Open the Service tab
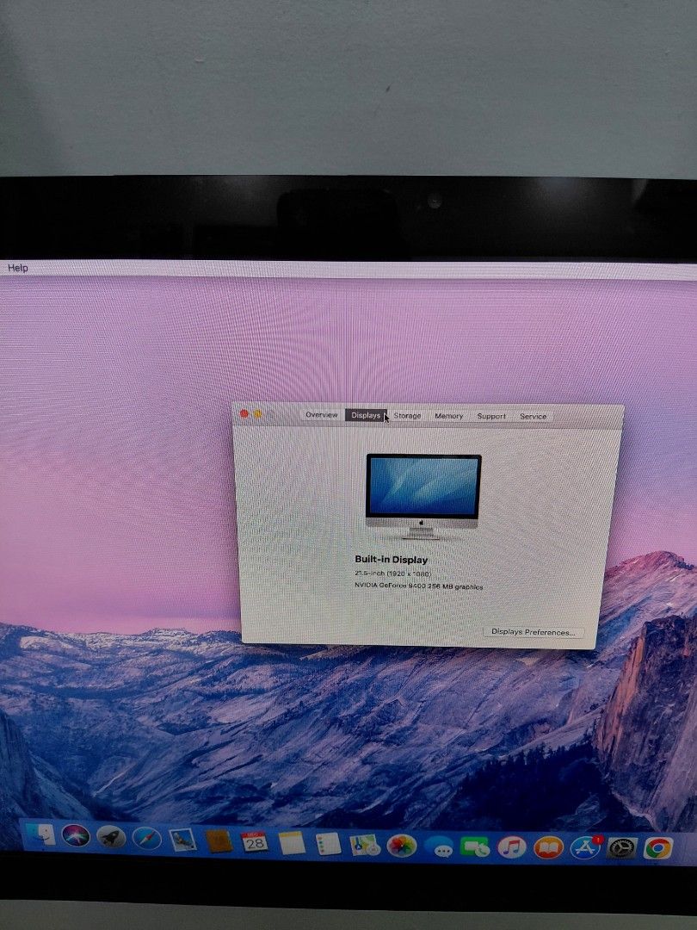Screen dimensions: 697x930 coord(533,417)
